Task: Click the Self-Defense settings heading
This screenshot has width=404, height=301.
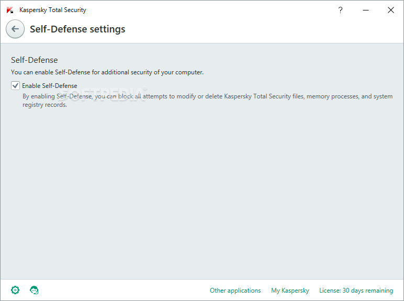Action: click(77, 29)
